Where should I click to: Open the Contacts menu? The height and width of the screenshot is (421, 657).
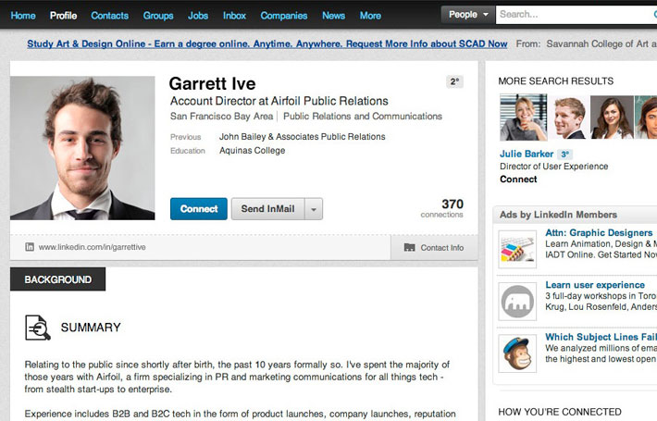click(x=110, y=16)
